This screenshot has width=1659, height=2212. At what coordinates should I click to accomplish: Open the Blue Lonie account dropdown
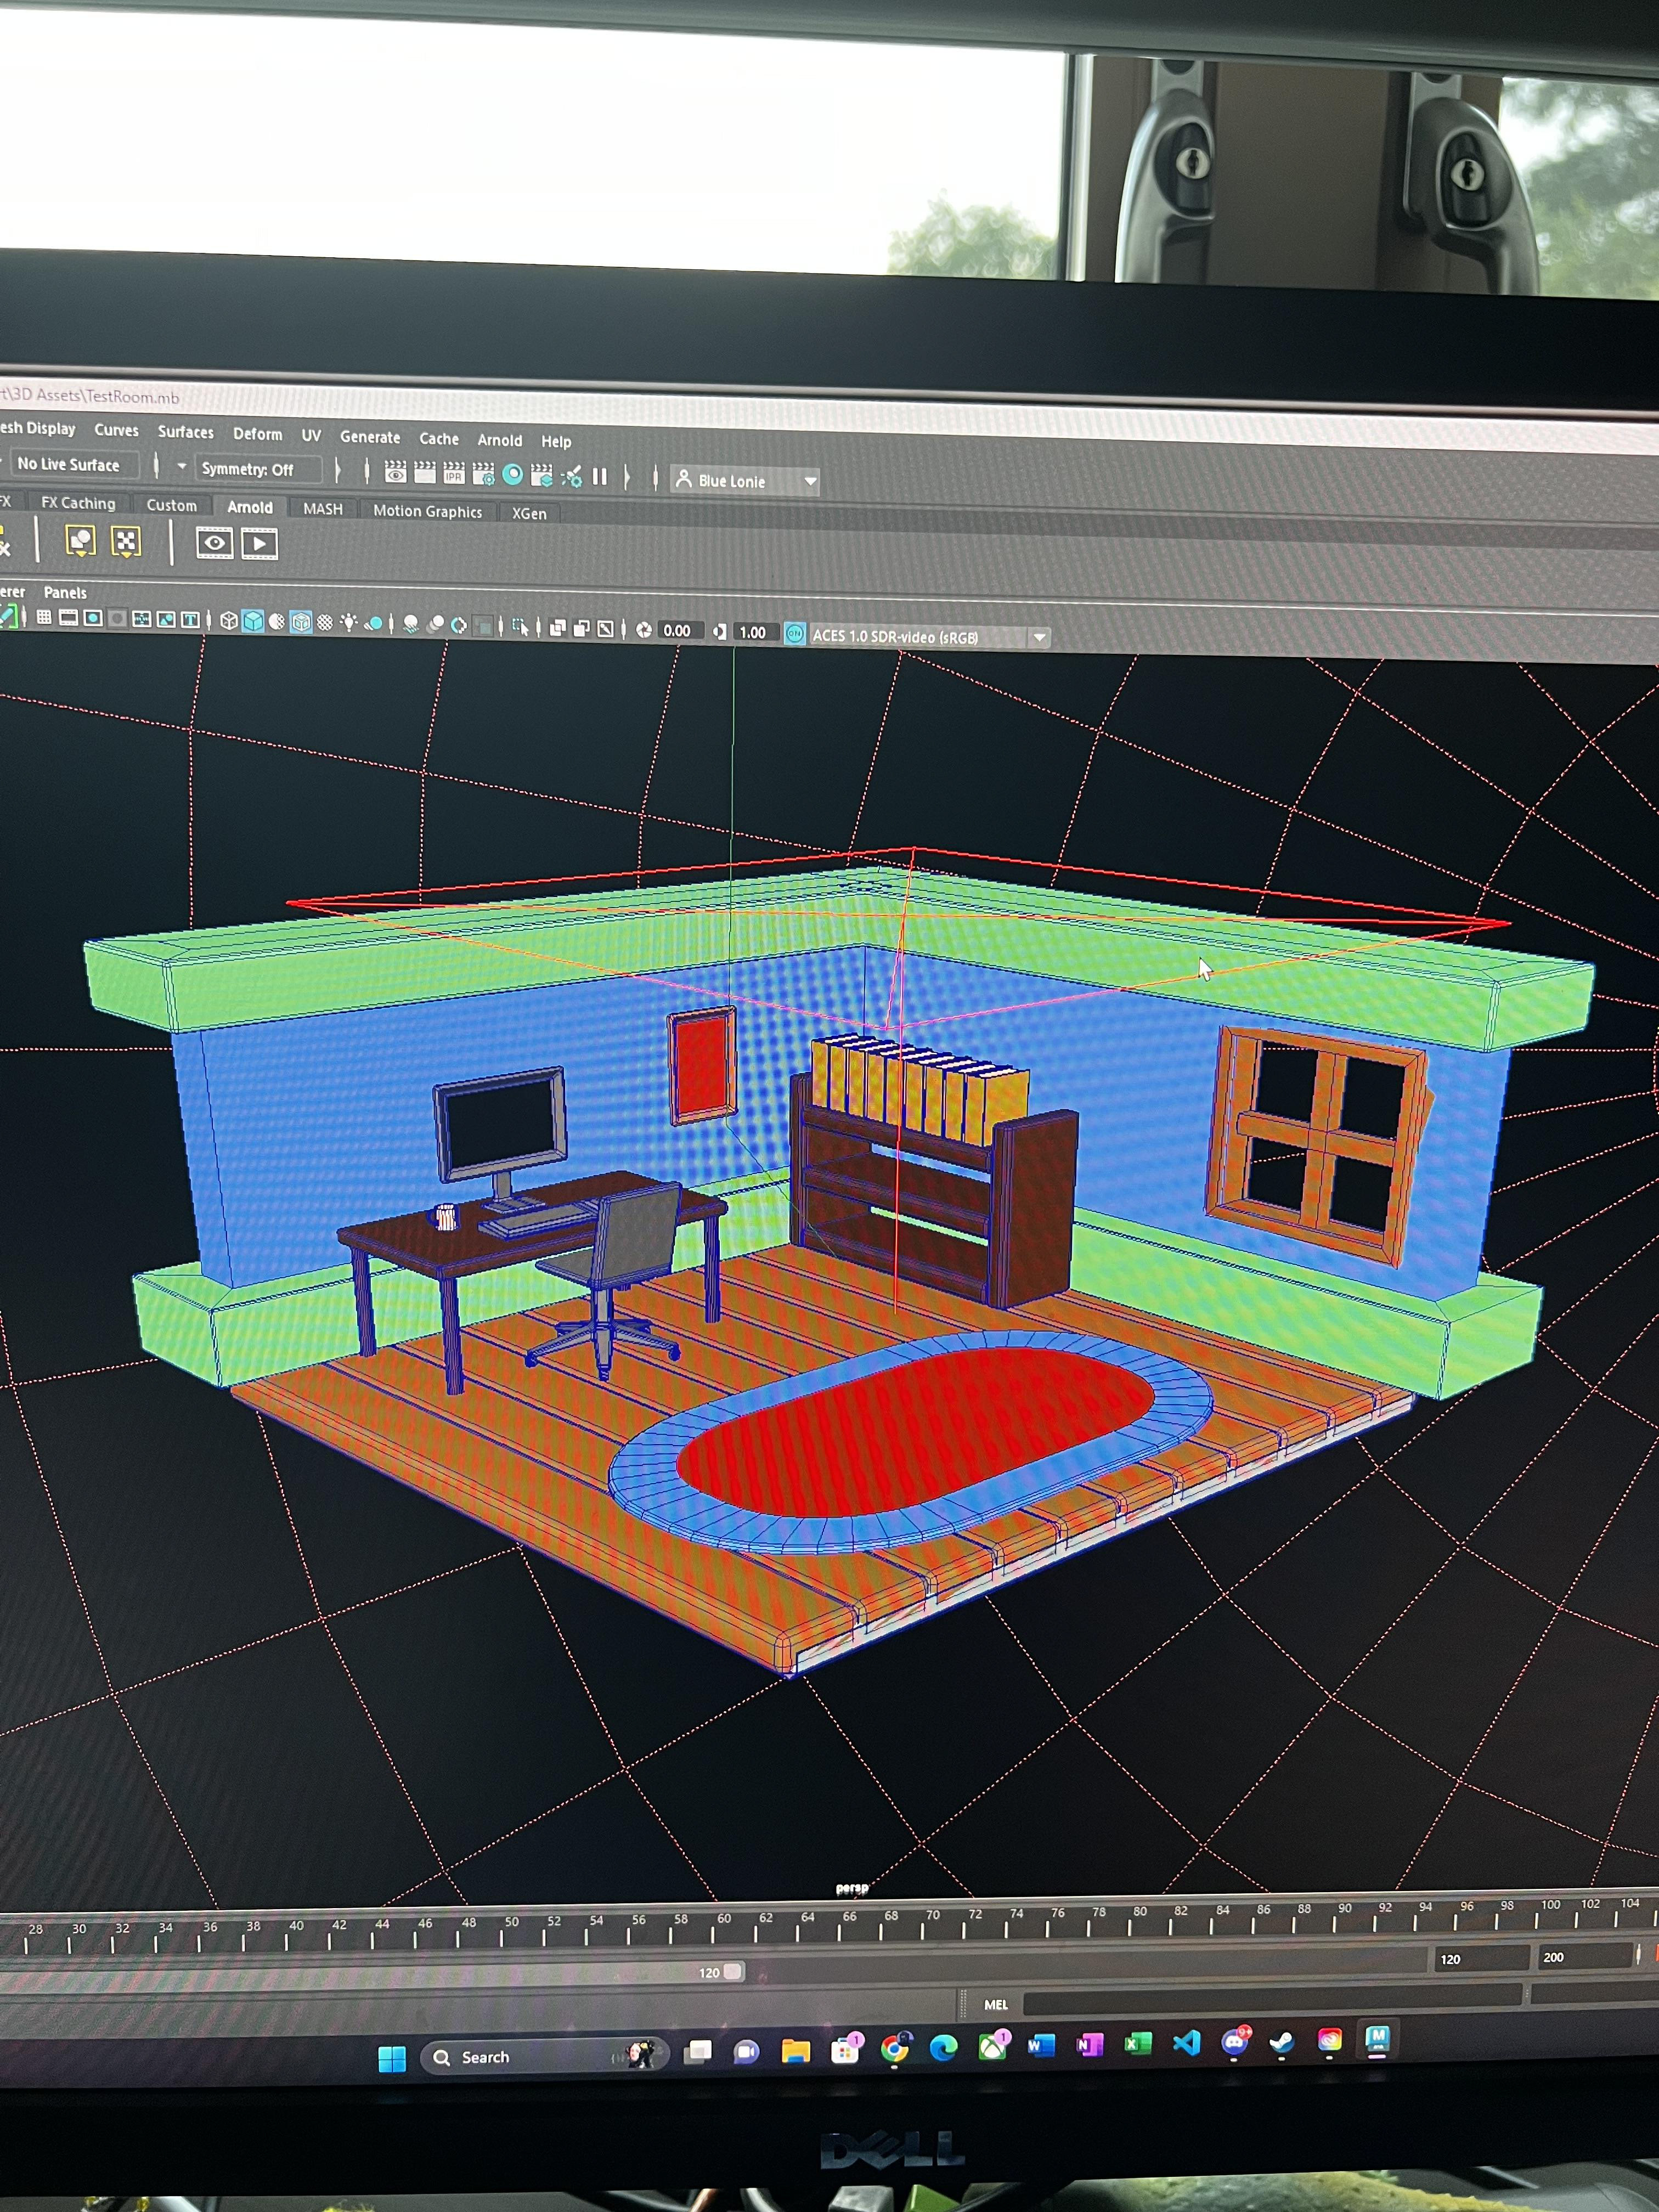746,481
